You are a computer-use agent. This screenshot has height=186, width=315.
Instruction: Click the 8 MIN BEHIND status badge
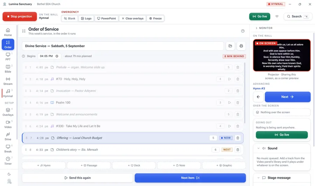click(234, 56)
